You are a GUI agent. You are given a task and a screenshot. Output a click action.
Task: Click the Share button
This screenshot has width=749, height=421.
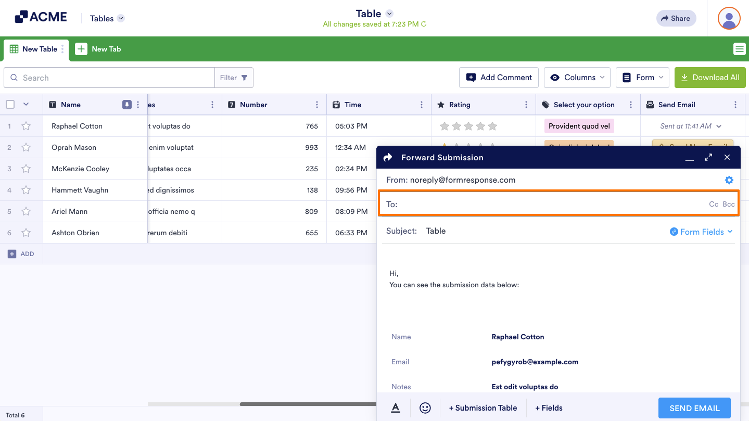676,18
